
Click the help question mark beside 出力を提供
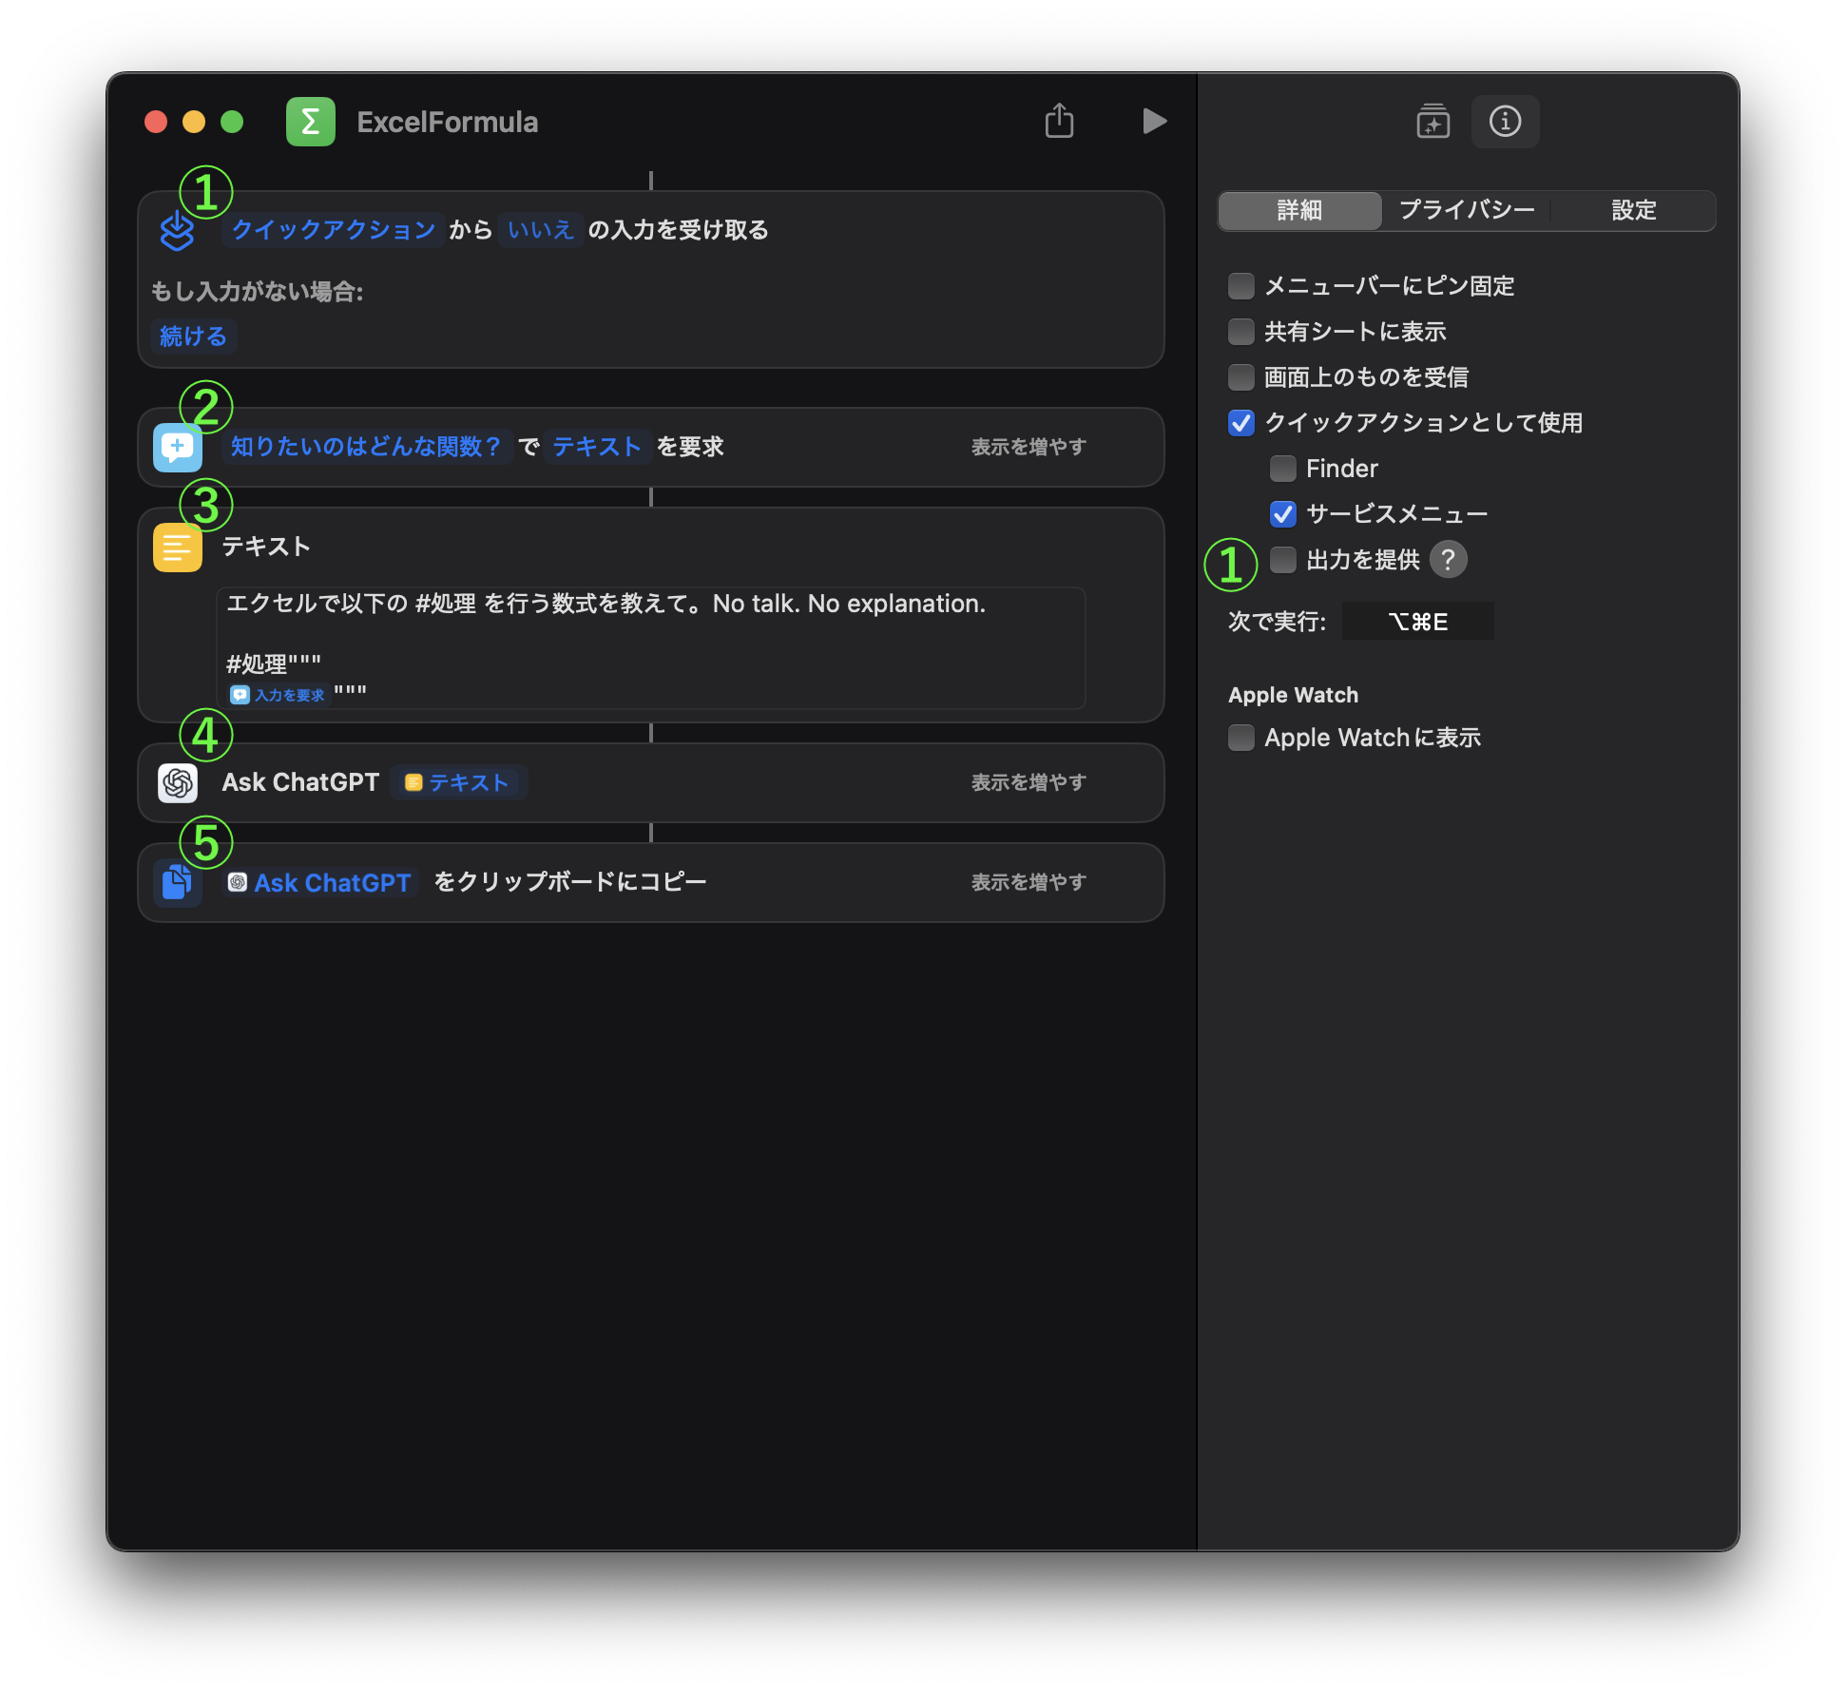coord(1448,560)
